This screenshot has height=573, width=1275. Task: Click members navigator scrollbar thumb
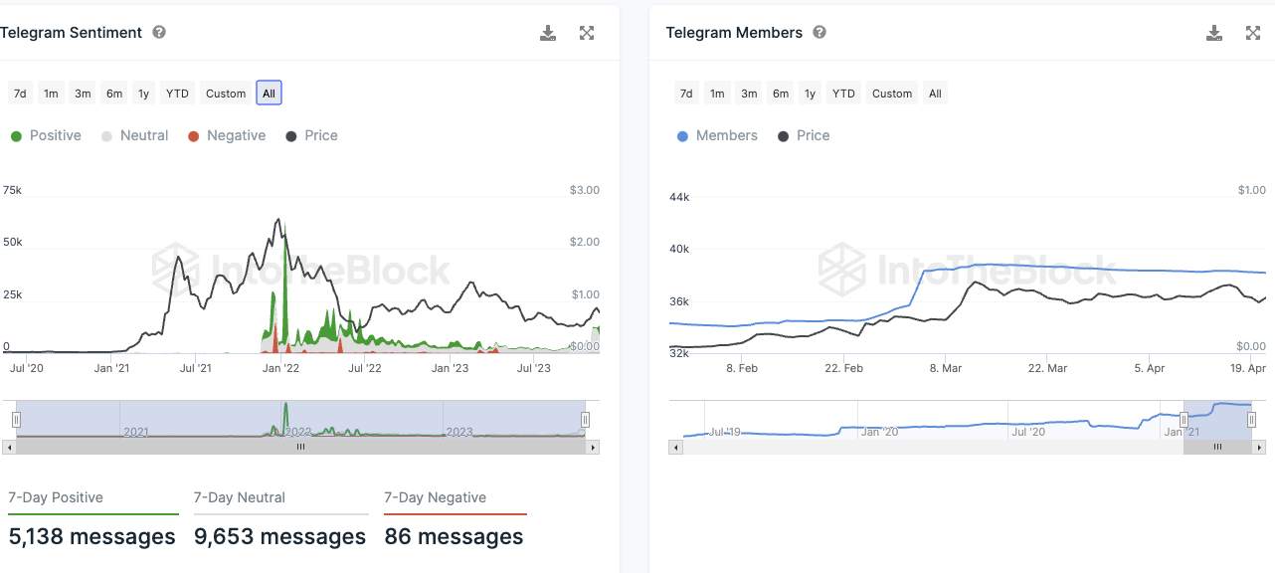click(1218, 448)
